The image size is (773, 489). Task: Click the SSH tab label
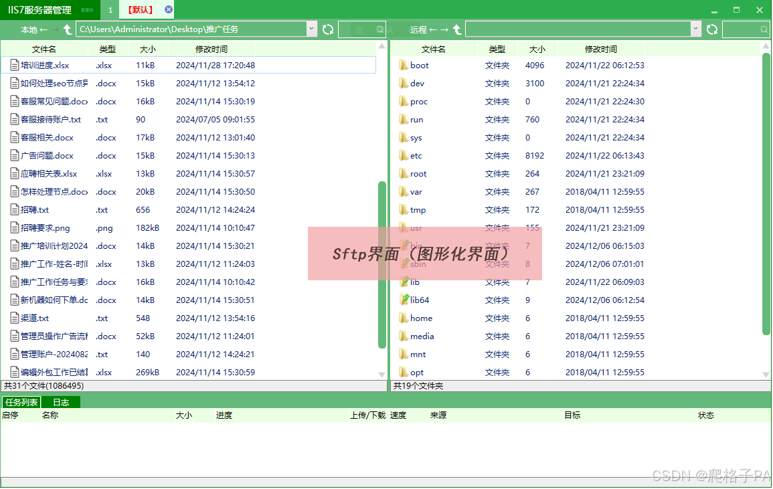tap(87, 10)
